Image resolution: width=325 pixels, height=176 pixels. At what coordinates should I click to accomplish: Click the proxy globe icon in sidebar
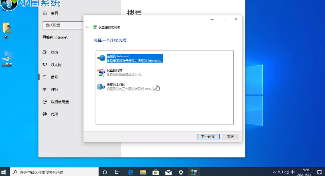click(44, 114)
